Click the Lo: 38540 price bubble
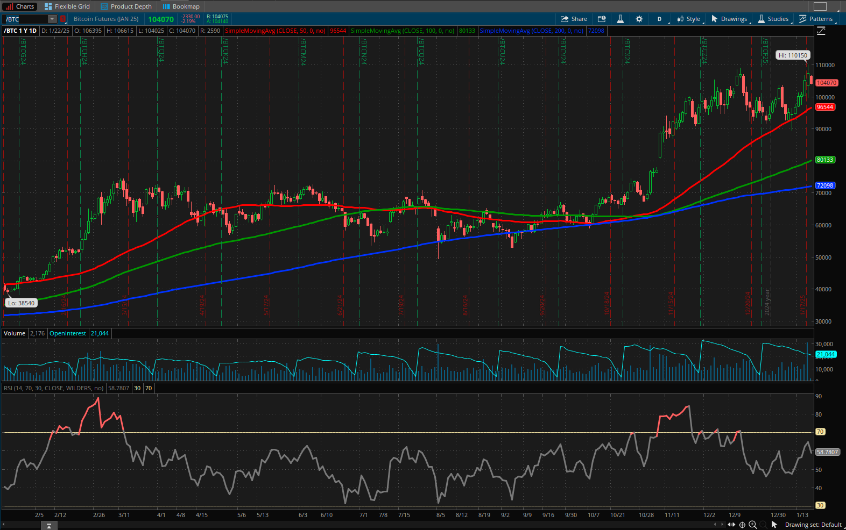This screenshot has height=530, width=846. coord(22,303)
